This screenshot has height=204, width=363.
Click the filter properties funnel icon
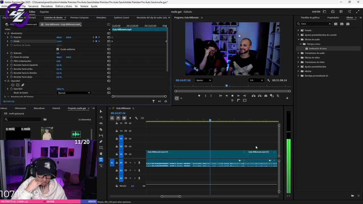click(x=153, y=101)
